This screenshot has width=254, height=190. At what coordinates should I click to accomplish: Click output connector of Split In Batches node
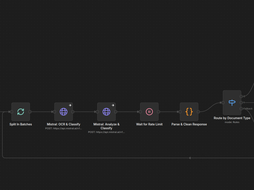[x=30, y=112]
